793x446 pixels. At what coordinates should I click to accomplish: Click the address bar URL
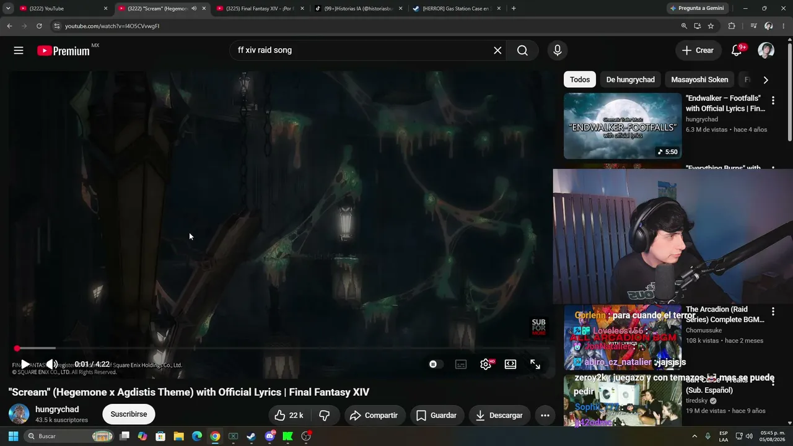[x=112, y=26]
